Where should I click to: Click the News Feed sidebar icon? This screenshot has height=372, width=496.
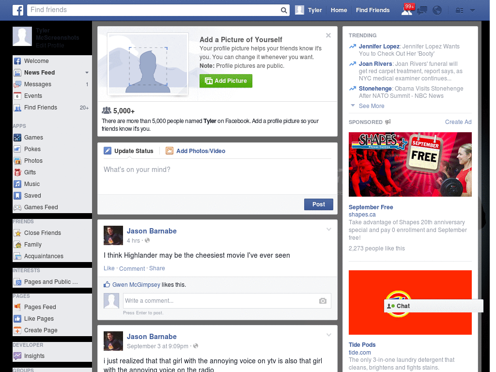point(18,73)
